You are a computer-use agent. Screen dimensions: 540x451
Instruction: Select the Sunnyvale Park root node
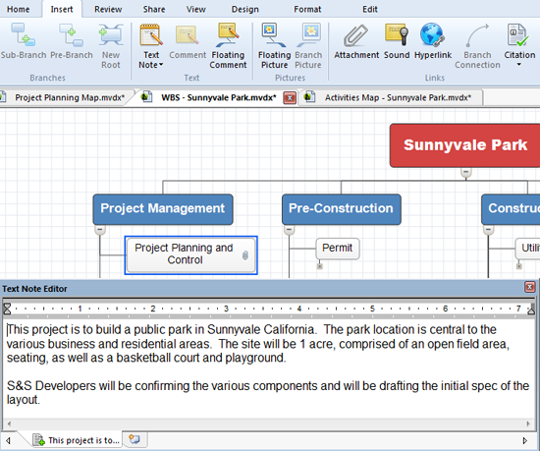(x=465, y=145)
